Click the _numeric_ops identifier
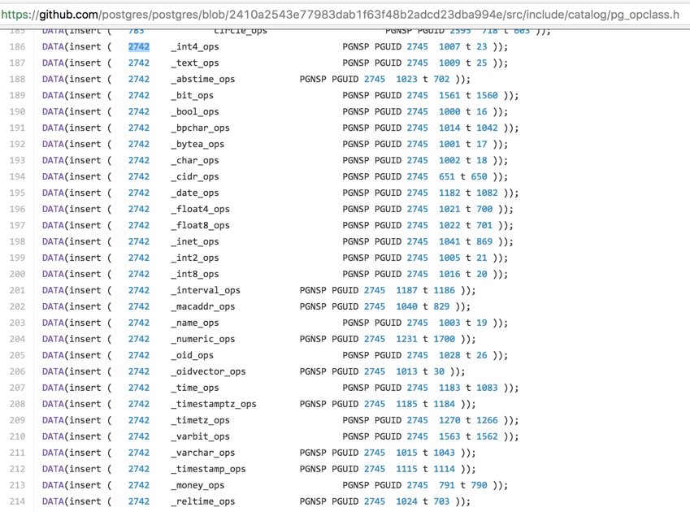 click(203, 340)
